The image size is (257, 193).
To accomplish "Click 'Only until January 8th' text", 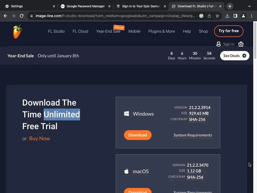I will click(x=58, y=56).
